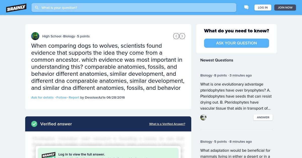The width and height of the screenshot is (302, 158).
Task: Click the search magnifier icon
Action: tap(37, 8)
